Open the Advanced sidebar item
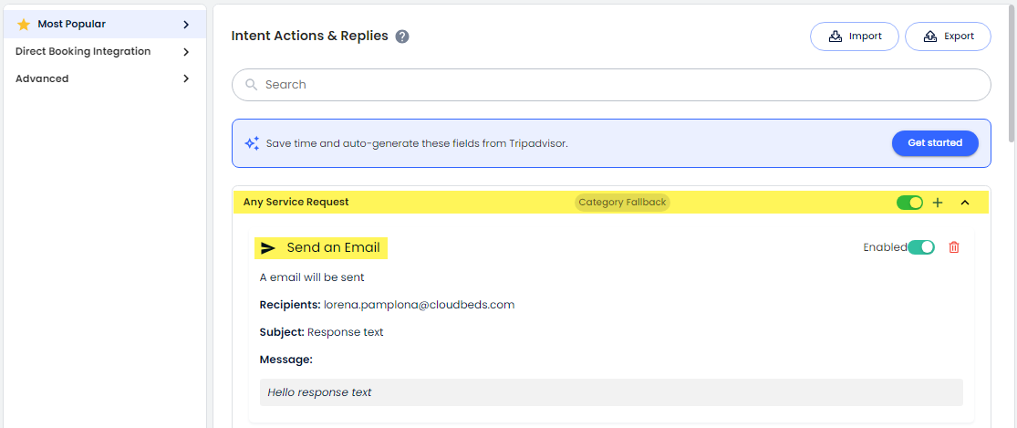 pos(42,78)
